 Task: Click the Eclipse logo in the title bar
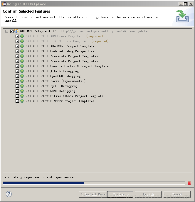coord(4,4)
